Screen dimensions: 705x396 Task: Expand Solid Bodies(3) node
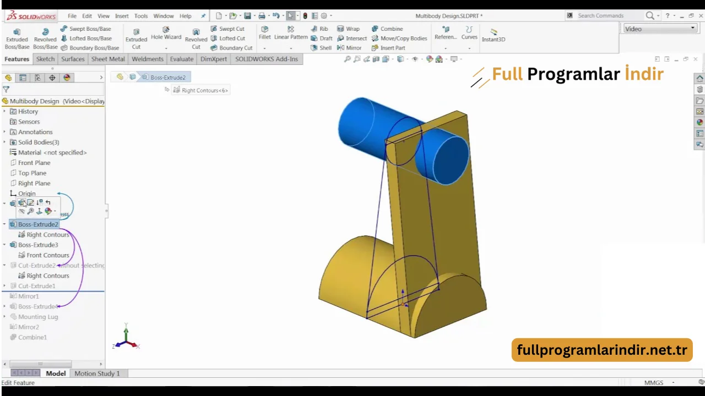click(x=5, y=142)
